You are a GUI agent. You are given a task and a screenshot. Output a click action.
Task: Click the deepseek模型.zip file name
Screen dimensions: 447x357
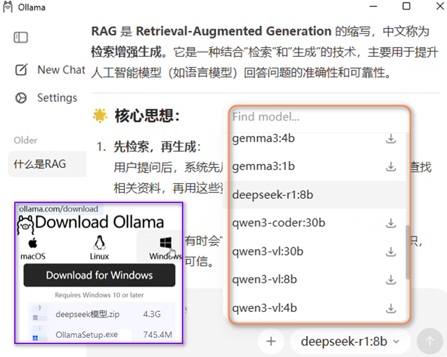coord(87,314)
